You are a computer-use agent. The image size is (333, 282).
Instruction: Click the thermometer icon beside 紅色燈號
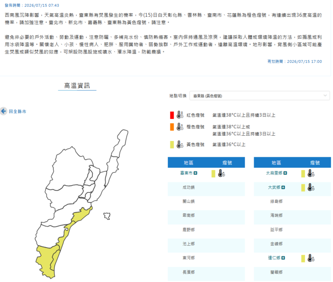pyautogui.click(x=180, y=115)
